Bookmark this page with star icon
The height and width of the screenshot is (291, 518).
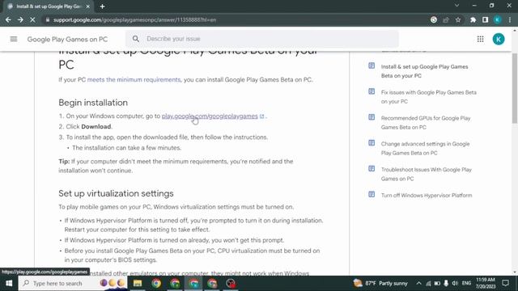coord(458,19)
